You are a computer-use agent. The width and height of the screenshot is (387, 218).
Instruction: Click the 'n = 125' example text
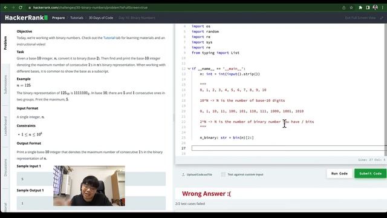(x=24, y=85)
